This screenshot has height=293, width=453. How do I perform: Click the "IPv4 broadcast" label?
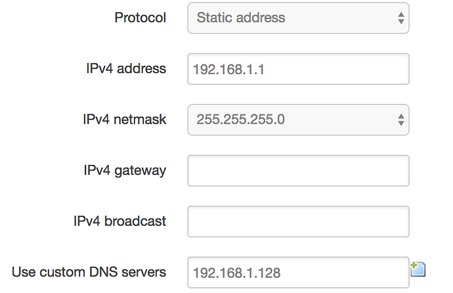tap(120, 221)
